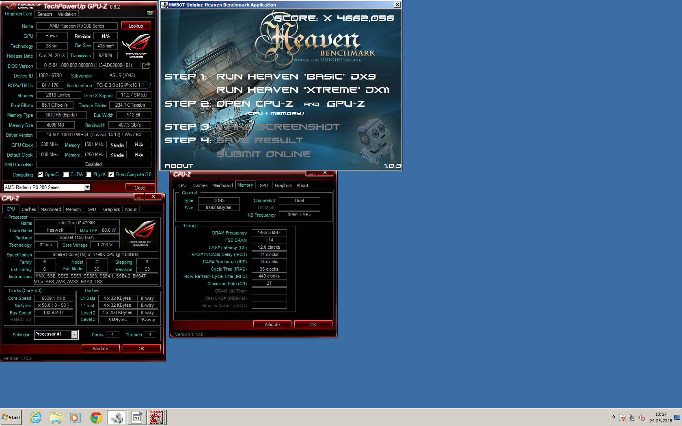Click Take Screenshot step in HWBOT
682x426 pixels.
tap(278, 127)
